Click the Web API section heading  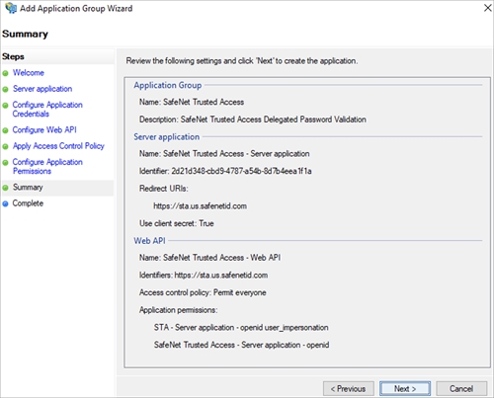pyautogui.click(x=149, y=241)
